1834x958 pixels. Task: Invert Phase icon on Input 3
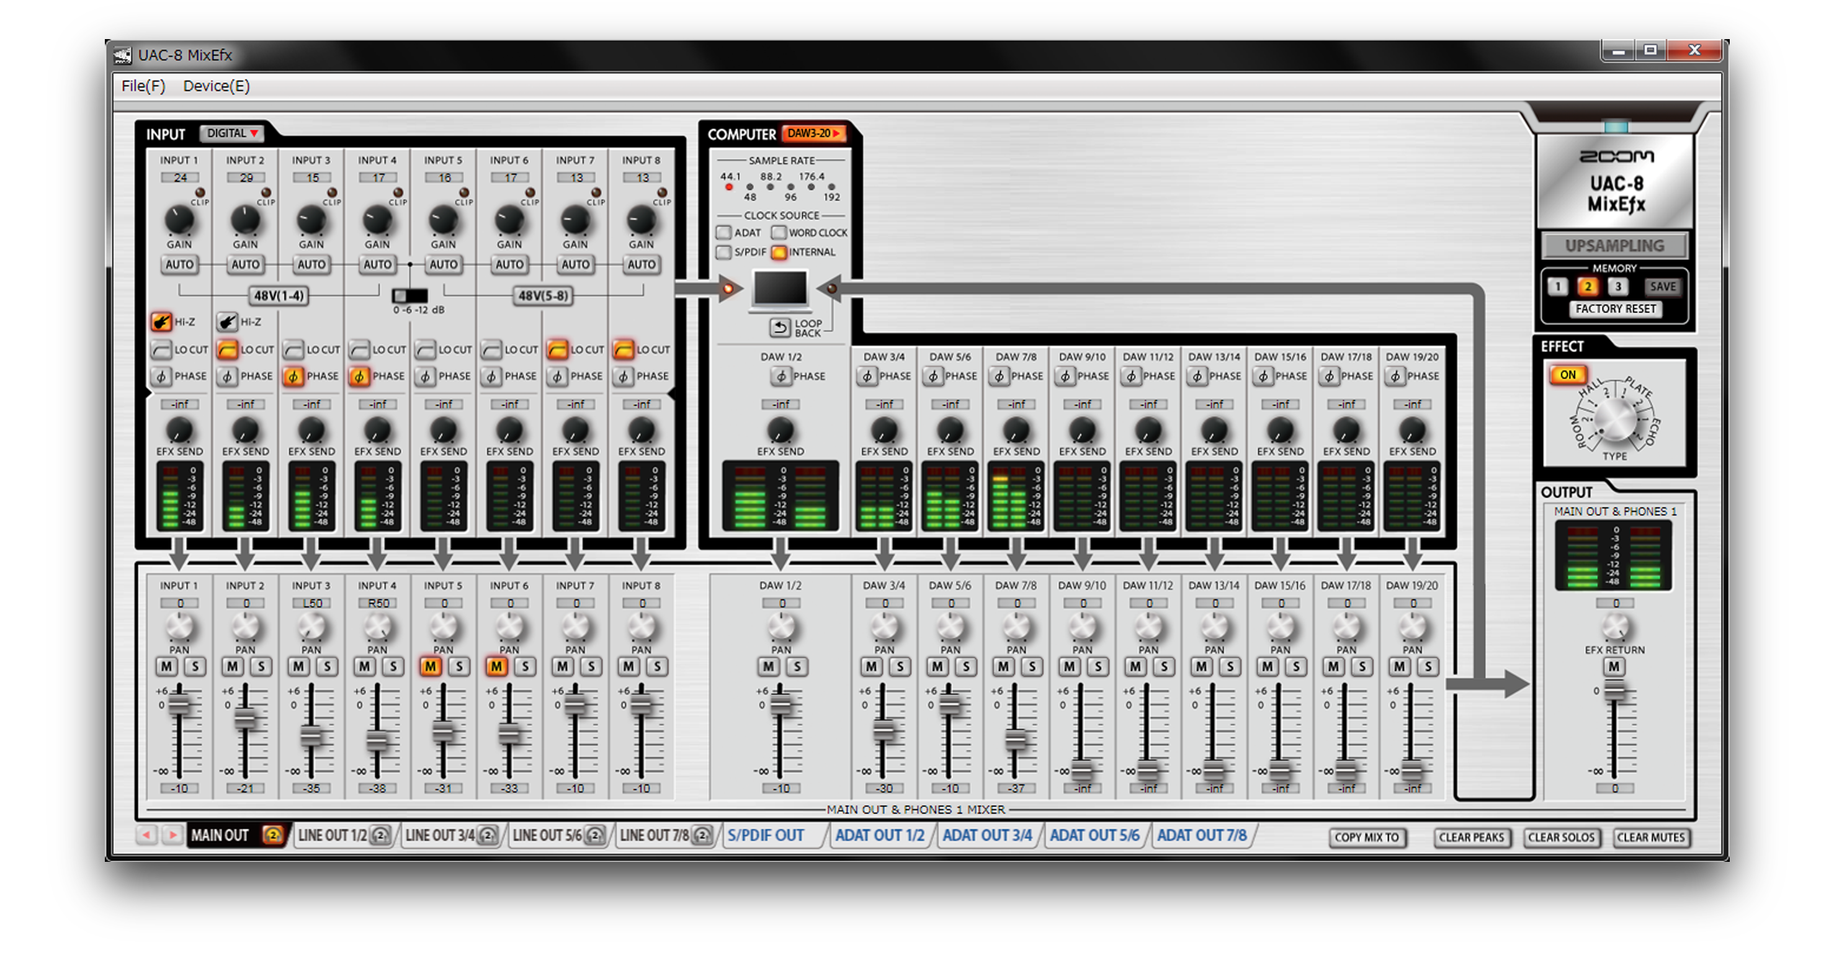tap(293, 376)
